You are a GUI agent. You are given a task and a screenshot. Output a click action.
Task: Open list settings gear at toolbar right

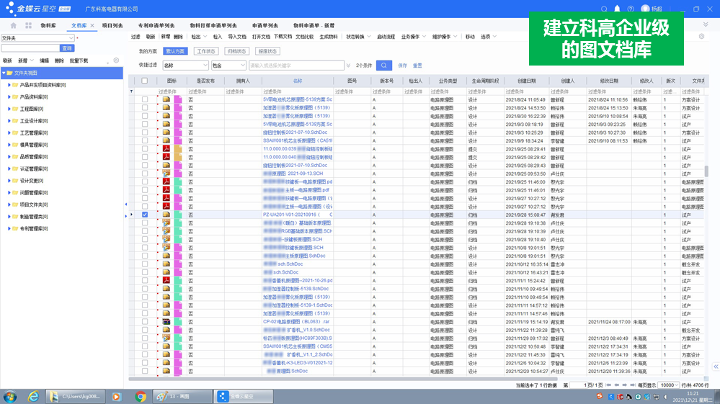click(x=702, y=36)
